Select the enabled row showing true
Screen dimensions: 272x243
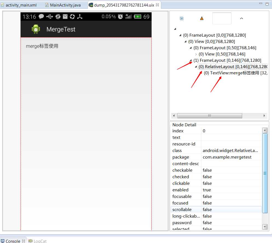point(216,190)
